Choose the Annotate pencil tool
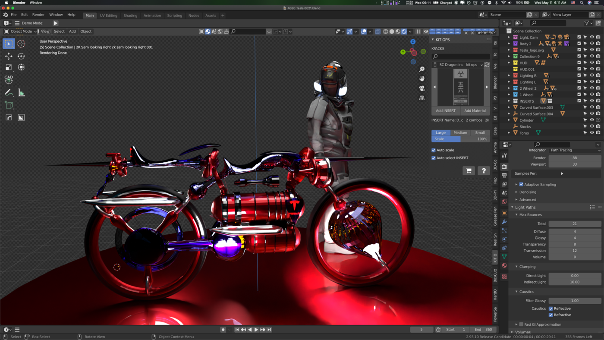Image resolution: width=604 pixels, height=340 pixels. 9,93
